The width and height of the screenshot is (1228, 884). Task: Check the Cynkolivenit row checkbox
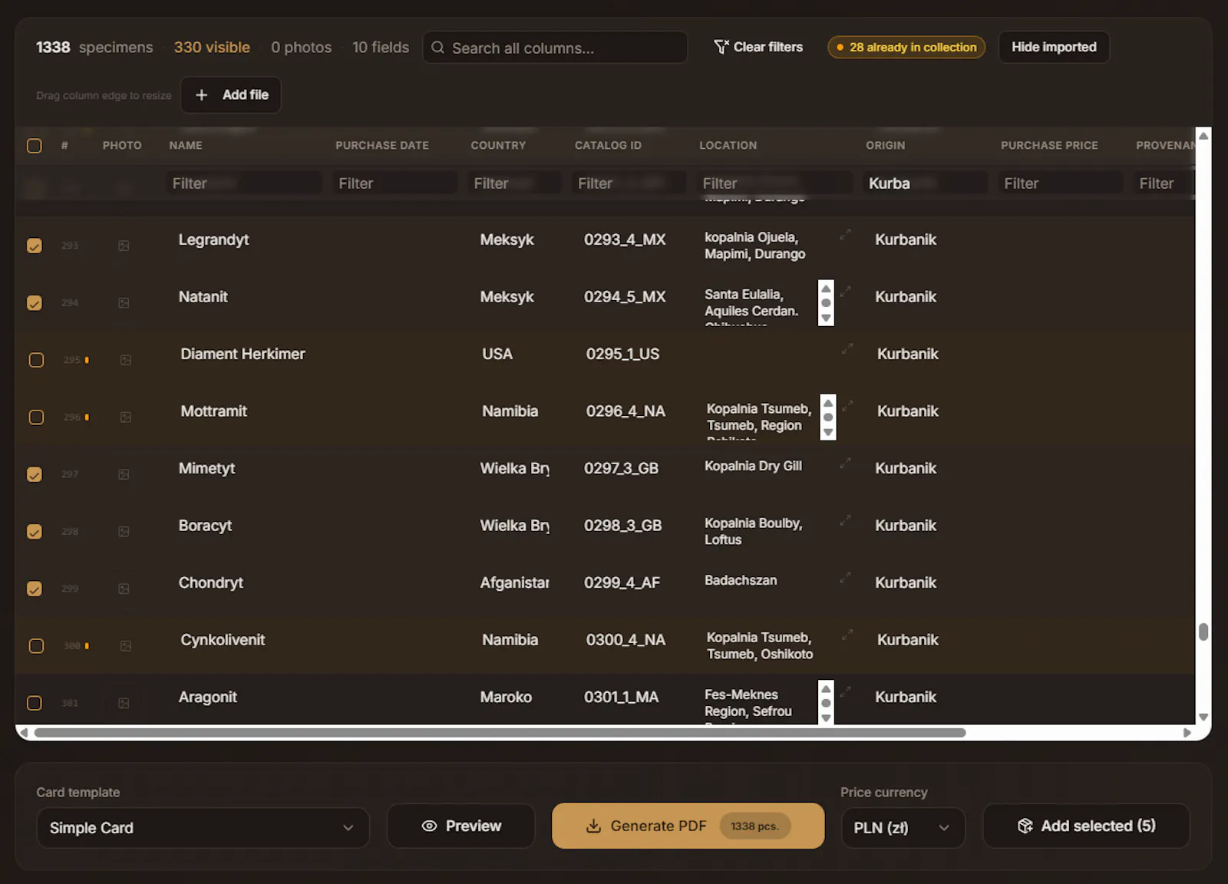point(36,646)
